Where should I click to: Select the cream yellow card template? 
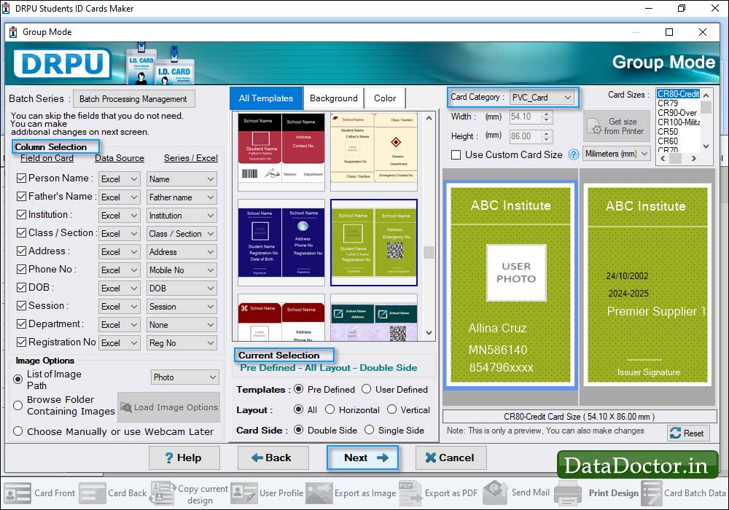374,152
